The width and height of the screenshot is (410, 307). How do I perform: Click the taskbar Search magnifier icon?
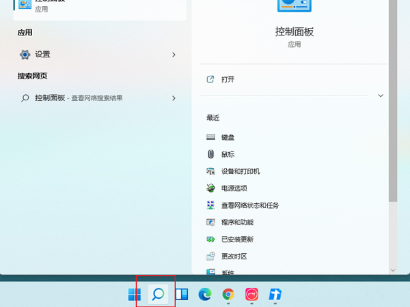(x=157, y=295)
